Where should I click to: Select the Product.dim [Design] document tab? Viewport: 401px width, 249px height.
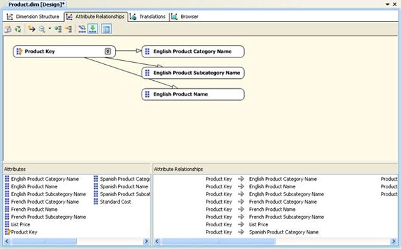click(x=37, y=5)
